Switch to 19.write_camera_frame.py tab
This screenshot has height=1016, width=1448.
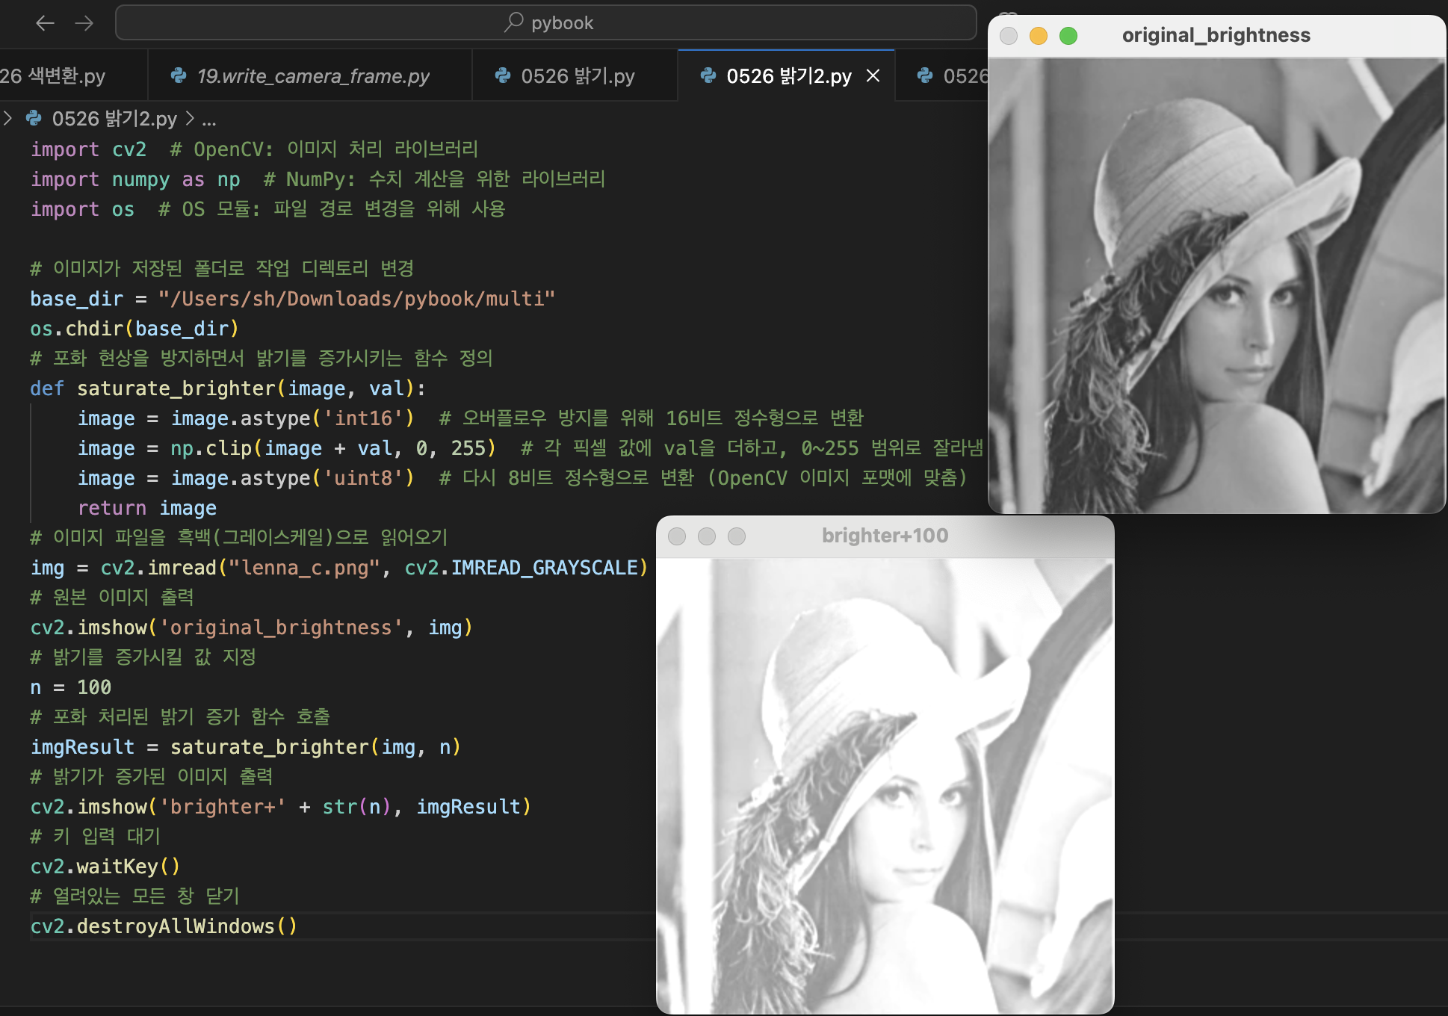click(313, 76)
